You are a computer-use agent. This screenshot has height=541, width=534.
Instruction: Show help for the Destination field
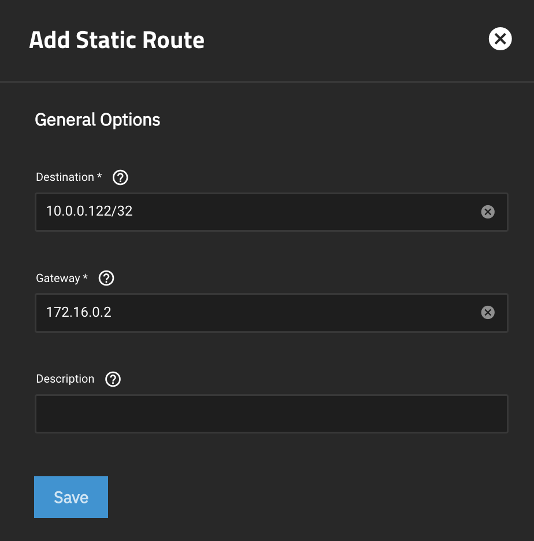point(120,177)
